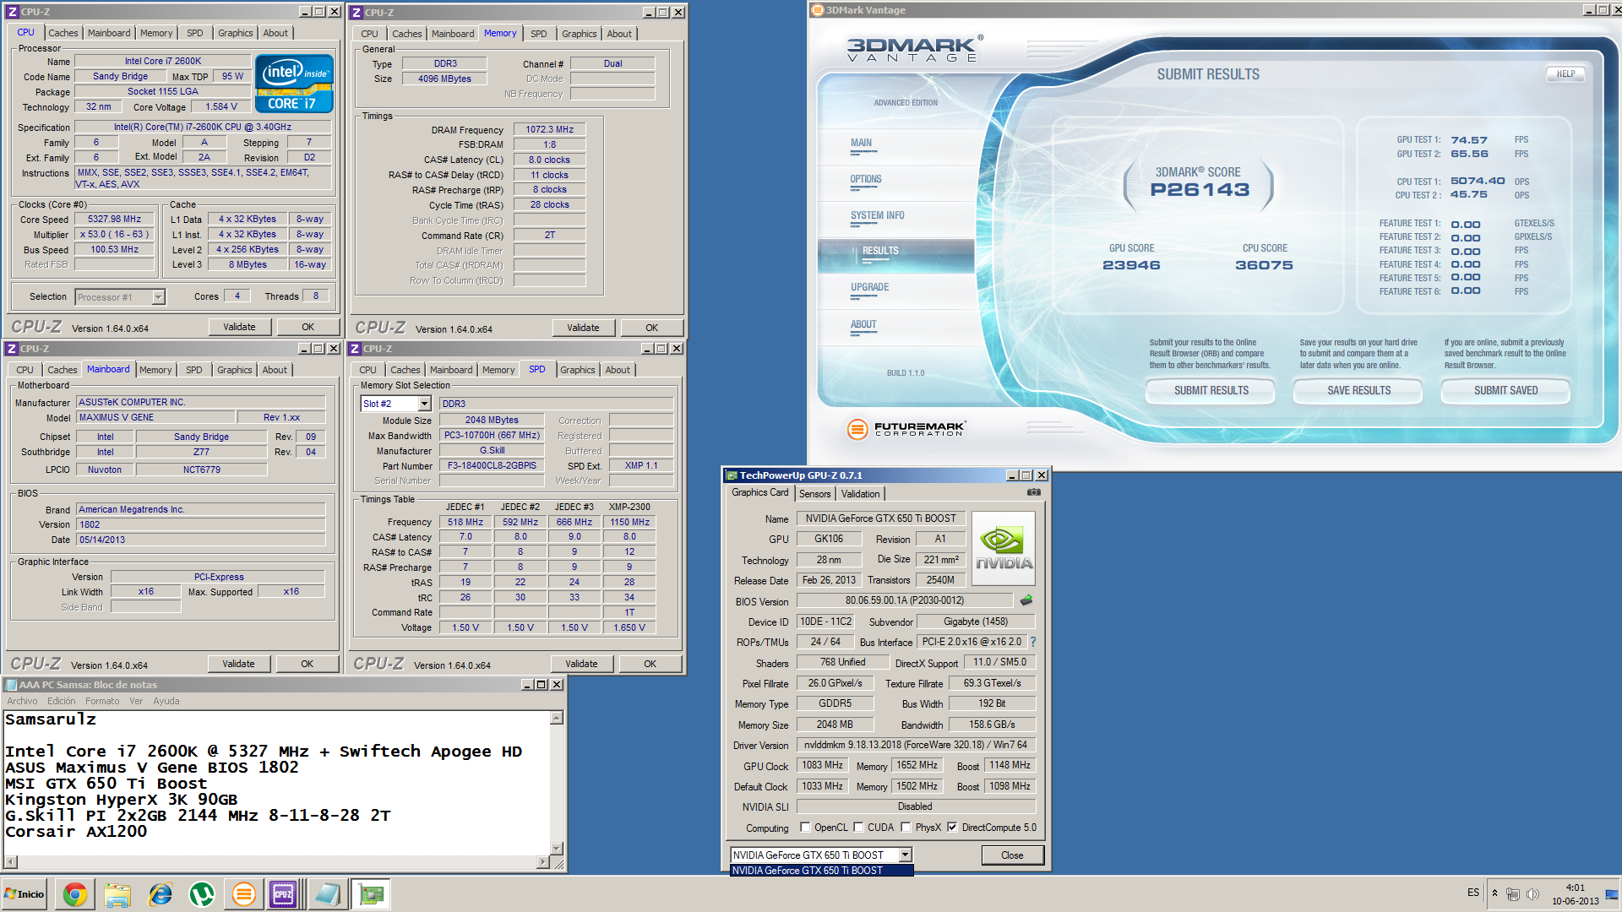Click the Bus Interface question mark icon
Screen dimensions: 1622x912
click(1032, 642)
